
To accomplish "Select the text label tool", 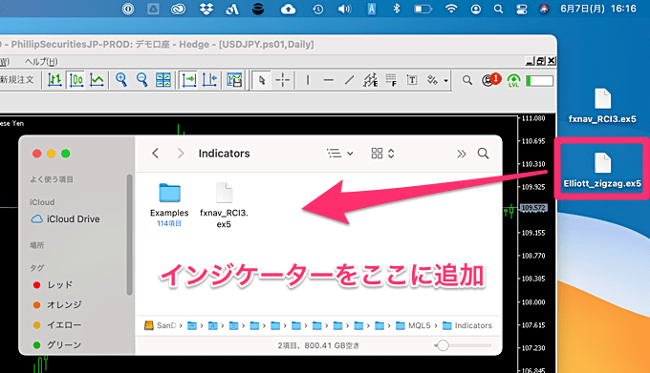I will [412, 80].
